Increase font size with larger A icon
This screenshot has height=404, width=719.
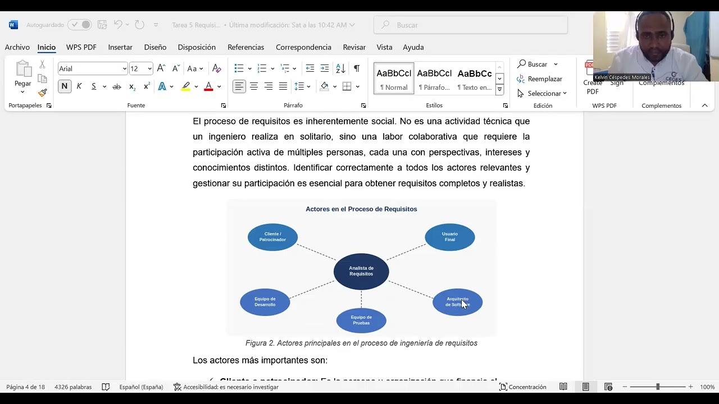coord(161,68)
